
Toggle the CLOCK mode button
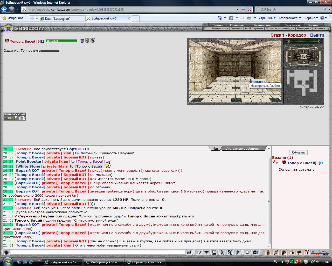coord(315,255)
